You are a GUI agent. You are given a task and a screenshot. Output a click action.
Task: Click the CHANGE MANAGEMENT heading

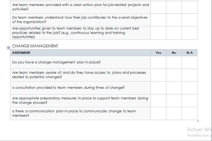point(35,46)
